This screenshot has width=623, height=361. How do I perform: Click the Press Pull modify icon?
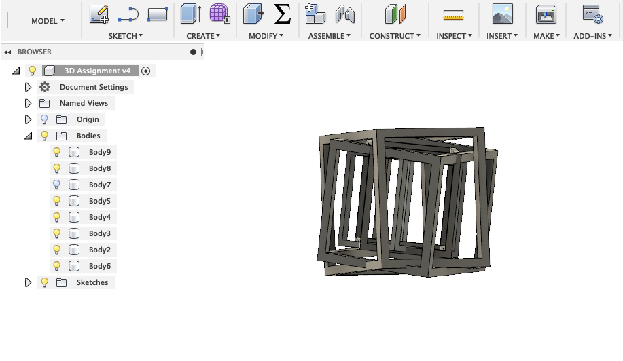(253, 14)
